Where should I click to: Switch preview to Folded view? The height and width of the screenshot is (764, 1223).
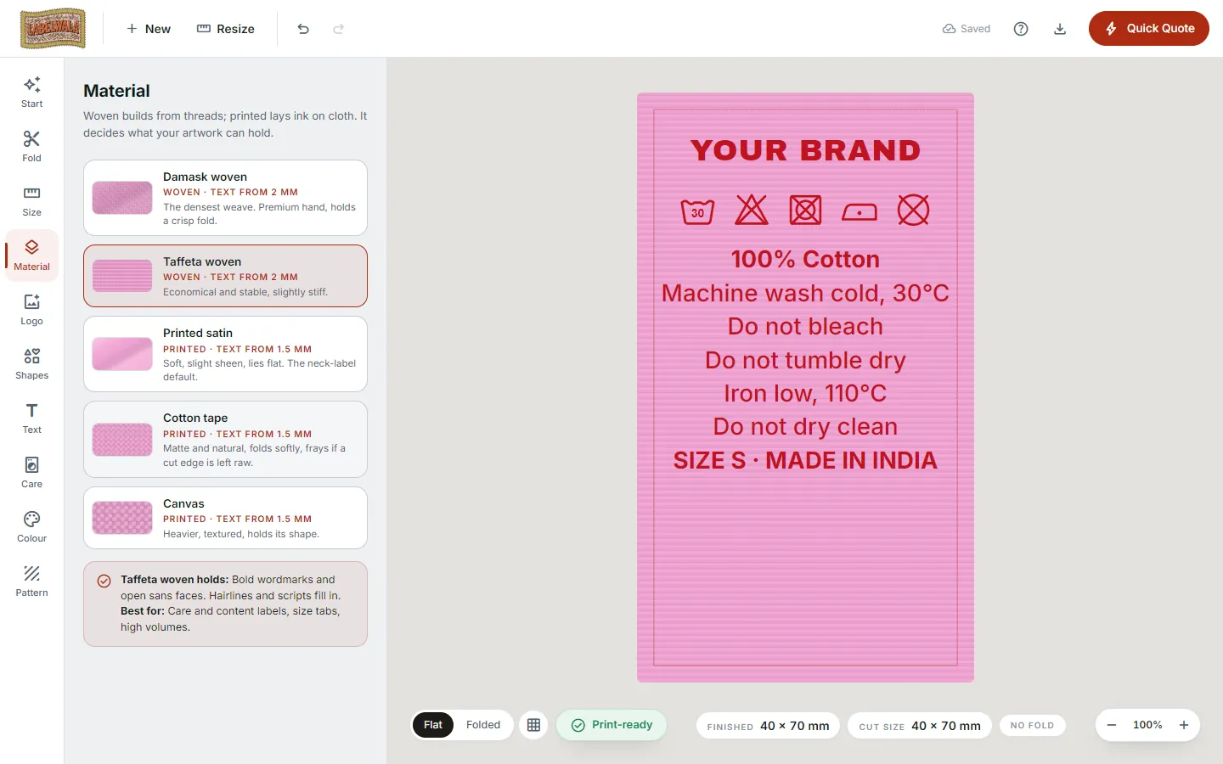coord(483,725)
